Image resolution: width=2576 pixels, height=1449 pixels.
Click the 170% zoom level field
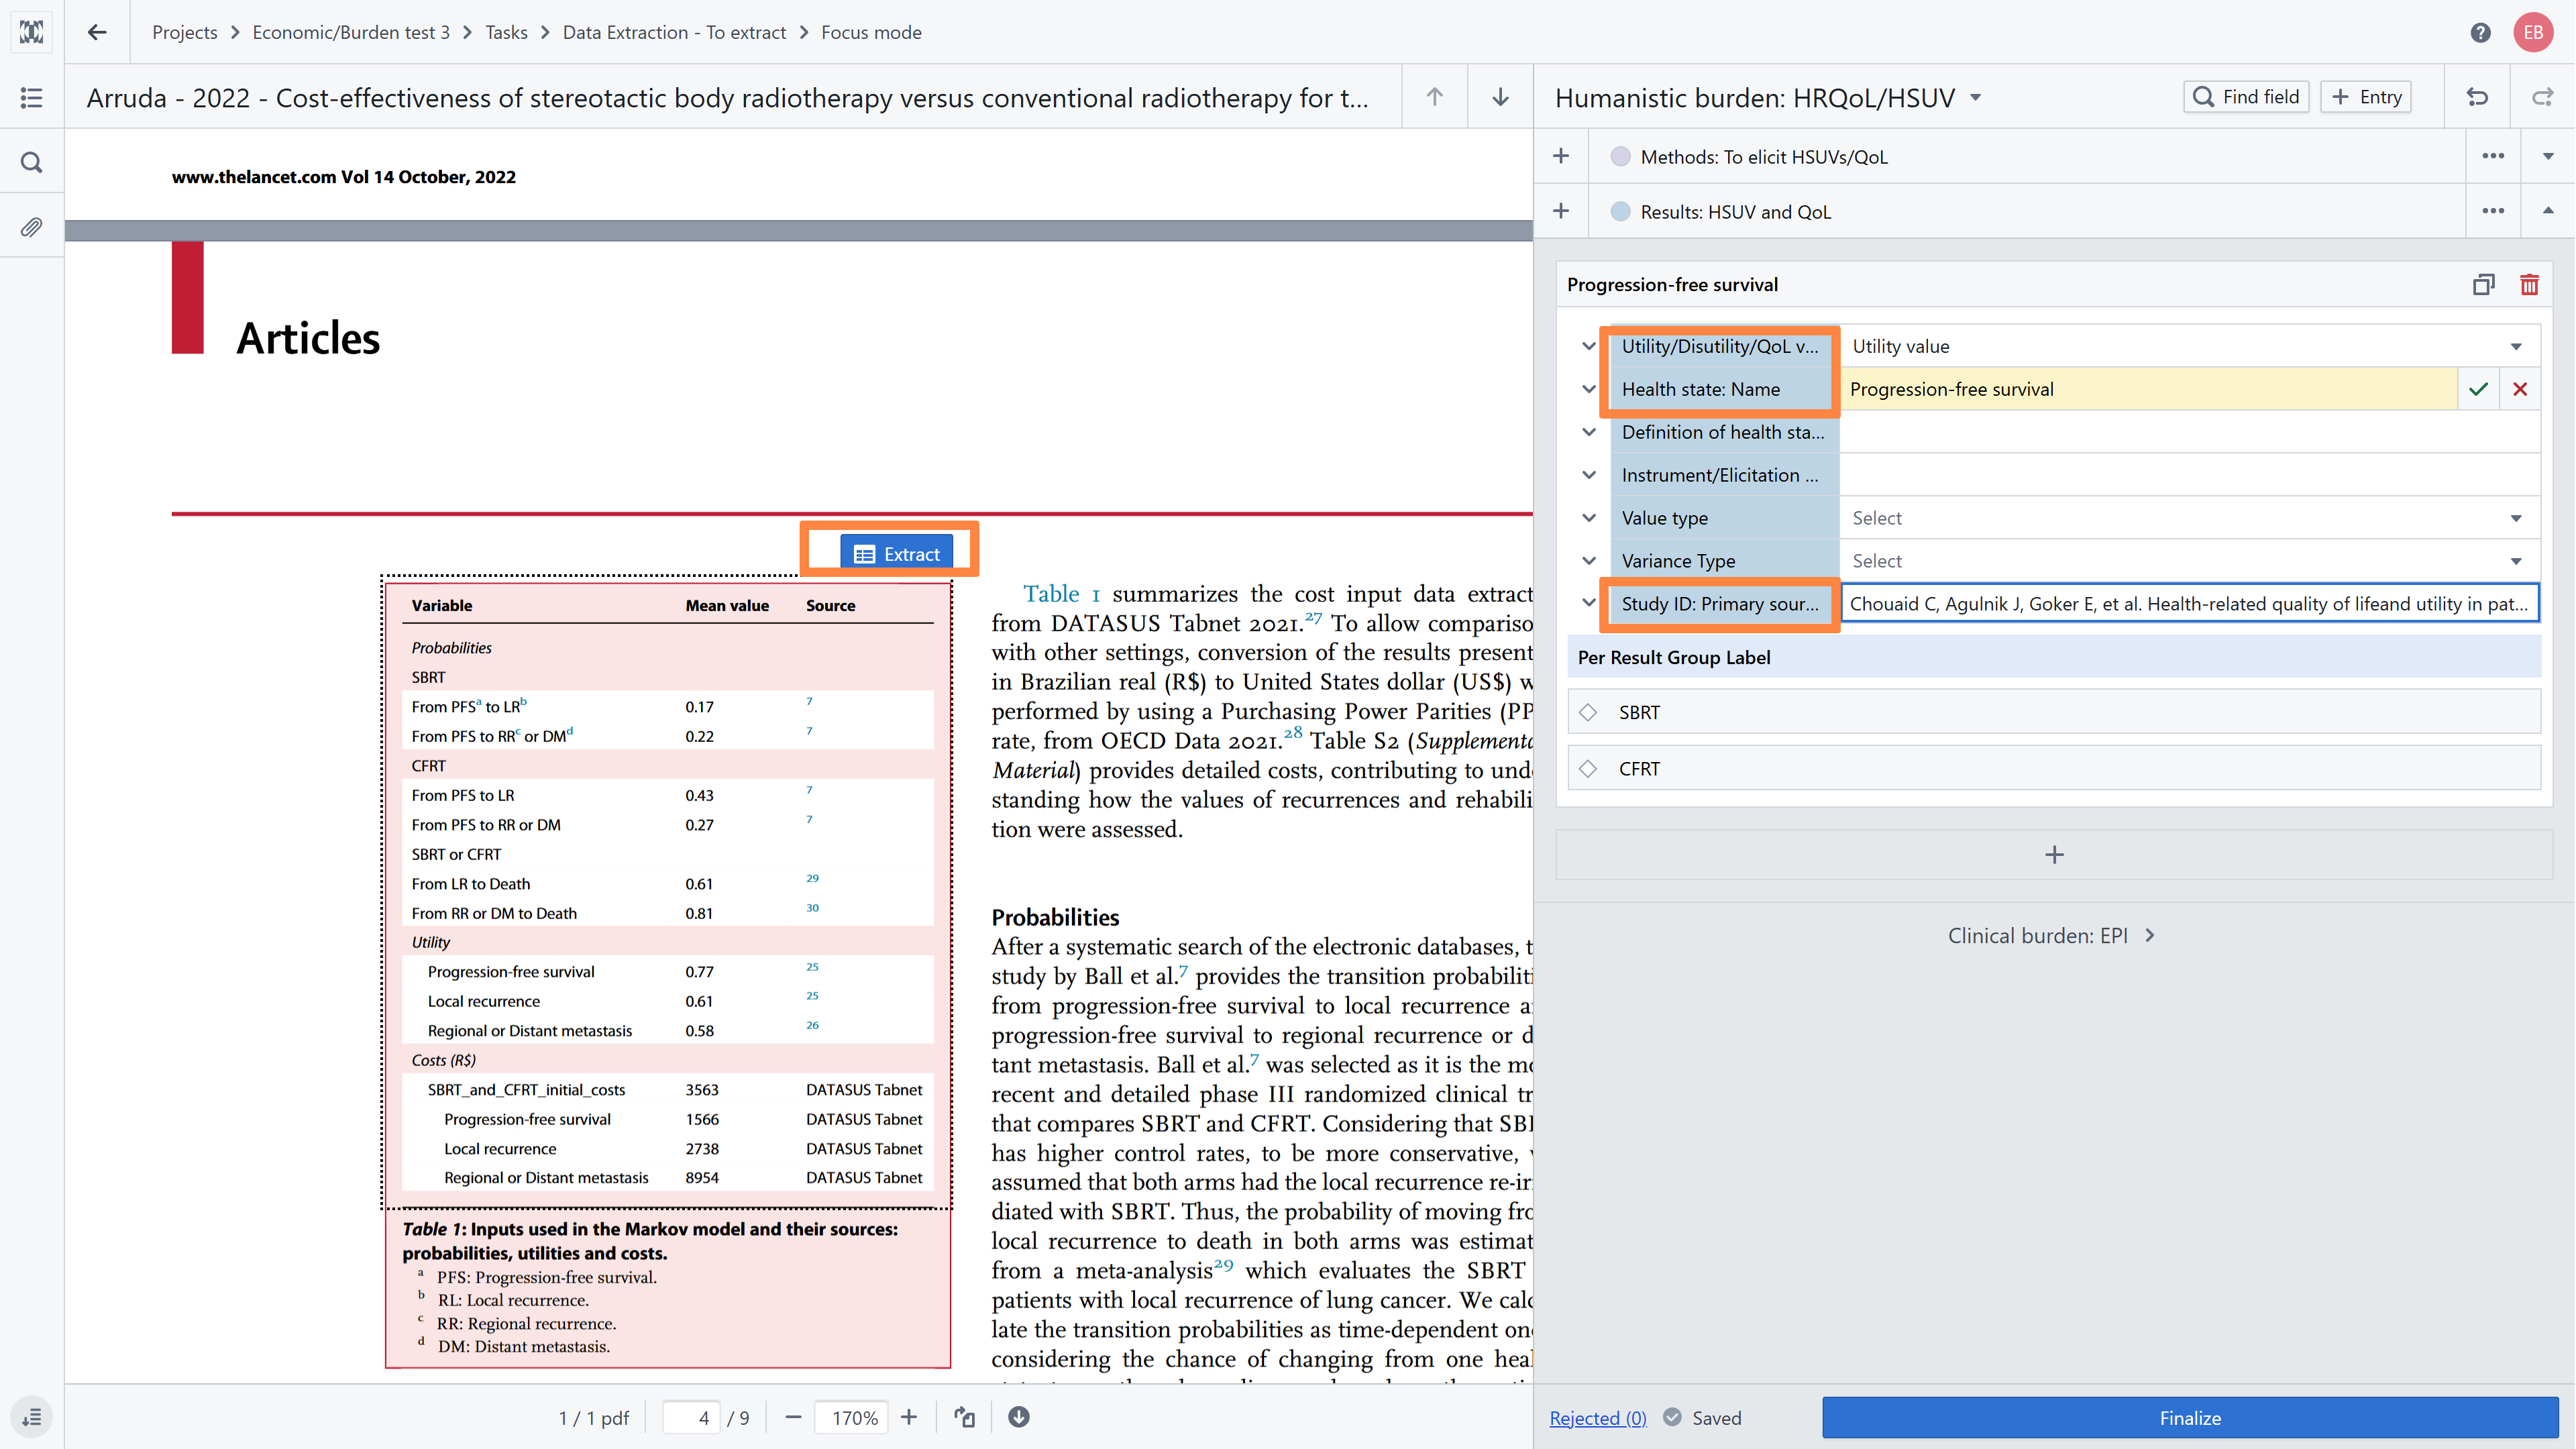(x=853, y=1417)
